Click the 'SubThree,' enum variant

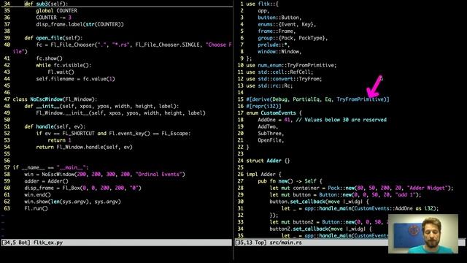click(x=271, y=133)
